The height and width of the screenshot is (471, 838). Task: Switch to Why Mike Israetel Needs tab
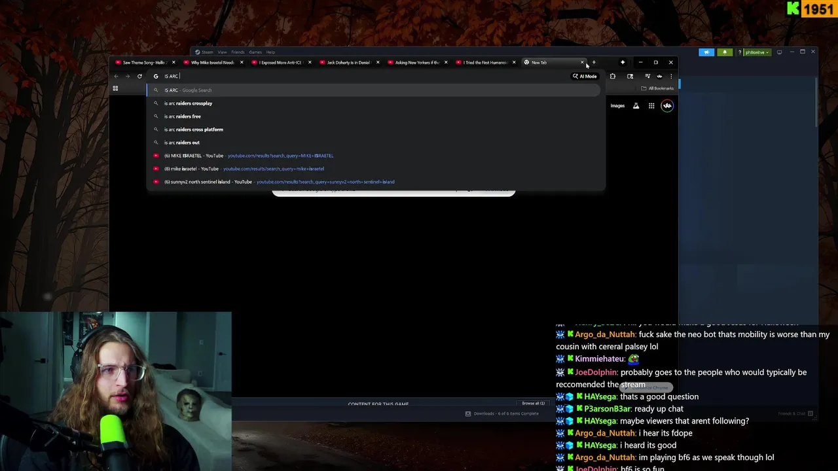tap(212, 62)
